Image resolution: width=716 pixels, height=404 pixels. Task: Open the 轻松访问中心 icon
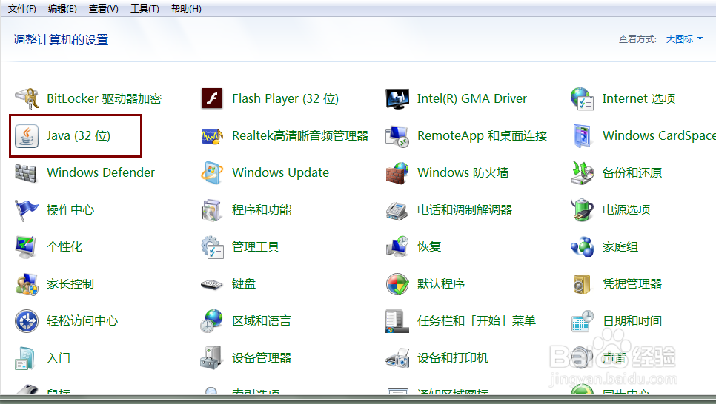[x=27, y=321]
